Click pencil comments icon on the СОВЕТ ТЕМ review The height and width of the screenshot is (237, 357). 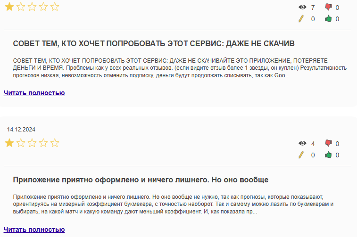point(301,19)
